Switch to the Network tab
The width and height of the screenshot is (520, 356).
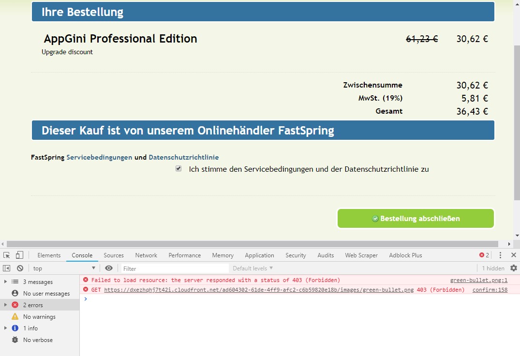(146, 255)
